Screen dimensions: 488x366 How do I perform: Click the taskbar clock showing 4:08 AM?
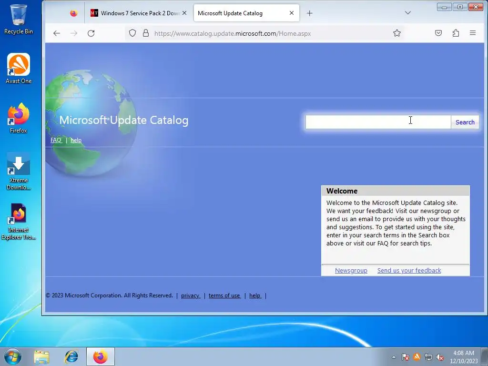[464, 357]
